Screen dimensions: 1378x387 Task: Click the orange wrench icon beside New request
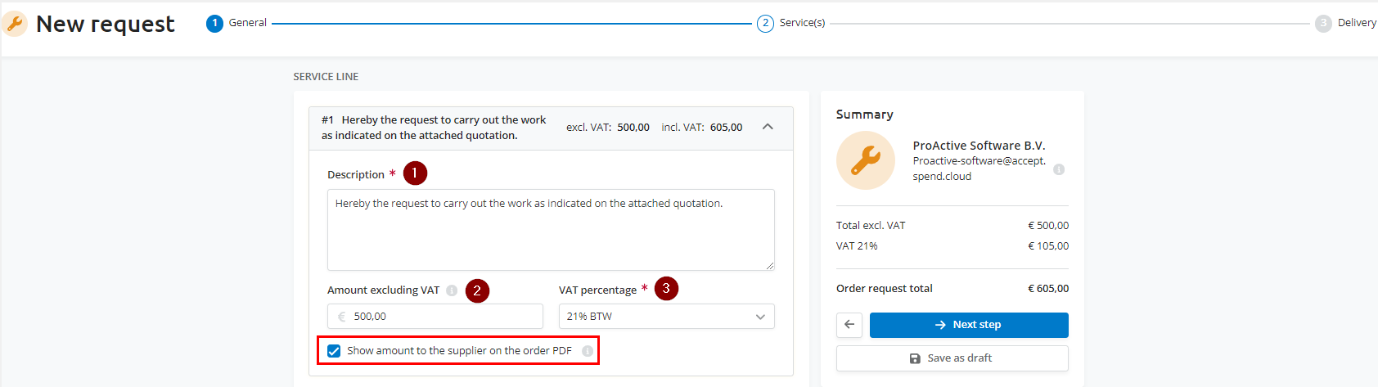coord(15,24)
